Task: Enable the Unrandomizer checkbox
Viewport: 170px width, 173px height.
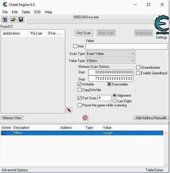Action: pyautogui.click(x=138, y=67)
